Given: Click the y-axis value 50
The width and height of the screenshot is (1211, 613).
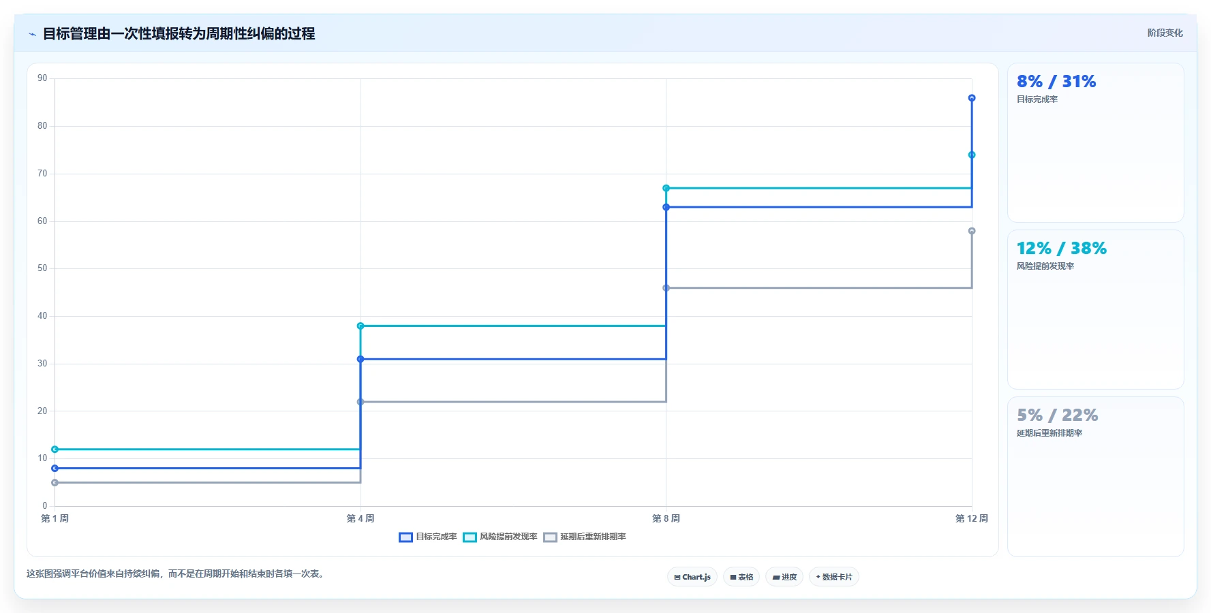Looking at the screenshot, I should (42, 268).
